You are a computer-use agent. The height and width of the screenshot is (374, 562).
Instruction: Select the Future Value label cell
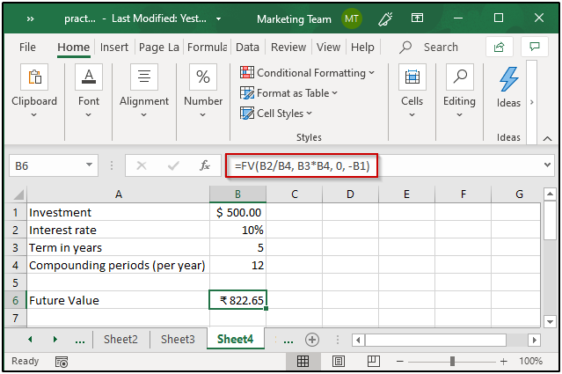click(118, 300)
